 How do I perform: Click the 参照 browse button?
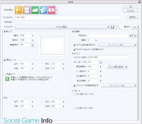point(133,17)
